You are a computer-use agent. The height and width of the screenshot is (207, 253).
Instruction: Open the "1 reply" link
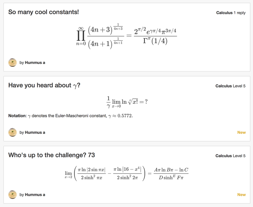tap(240, 13)
